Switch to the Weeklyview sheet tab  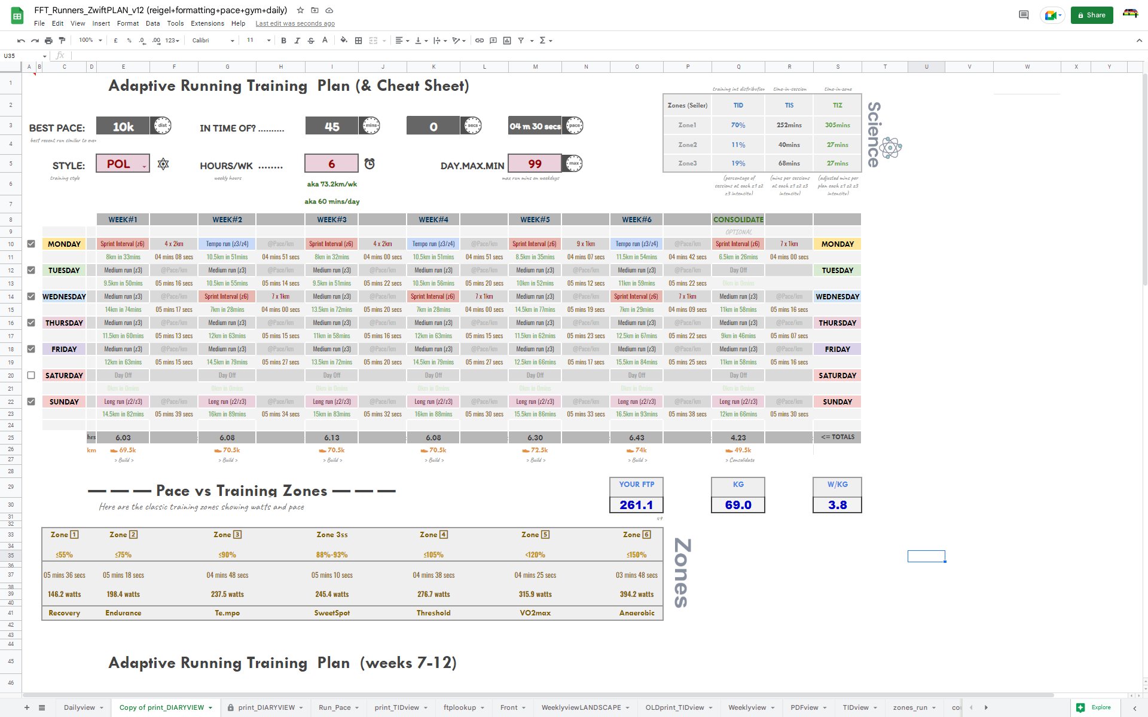pyautogui.click(x=748, y=707)
